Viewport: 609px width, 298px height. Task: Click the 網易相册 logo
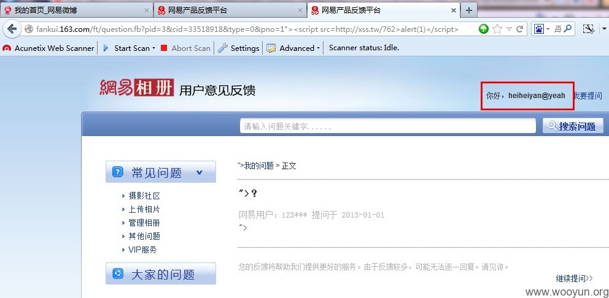(x=137, y=87)
